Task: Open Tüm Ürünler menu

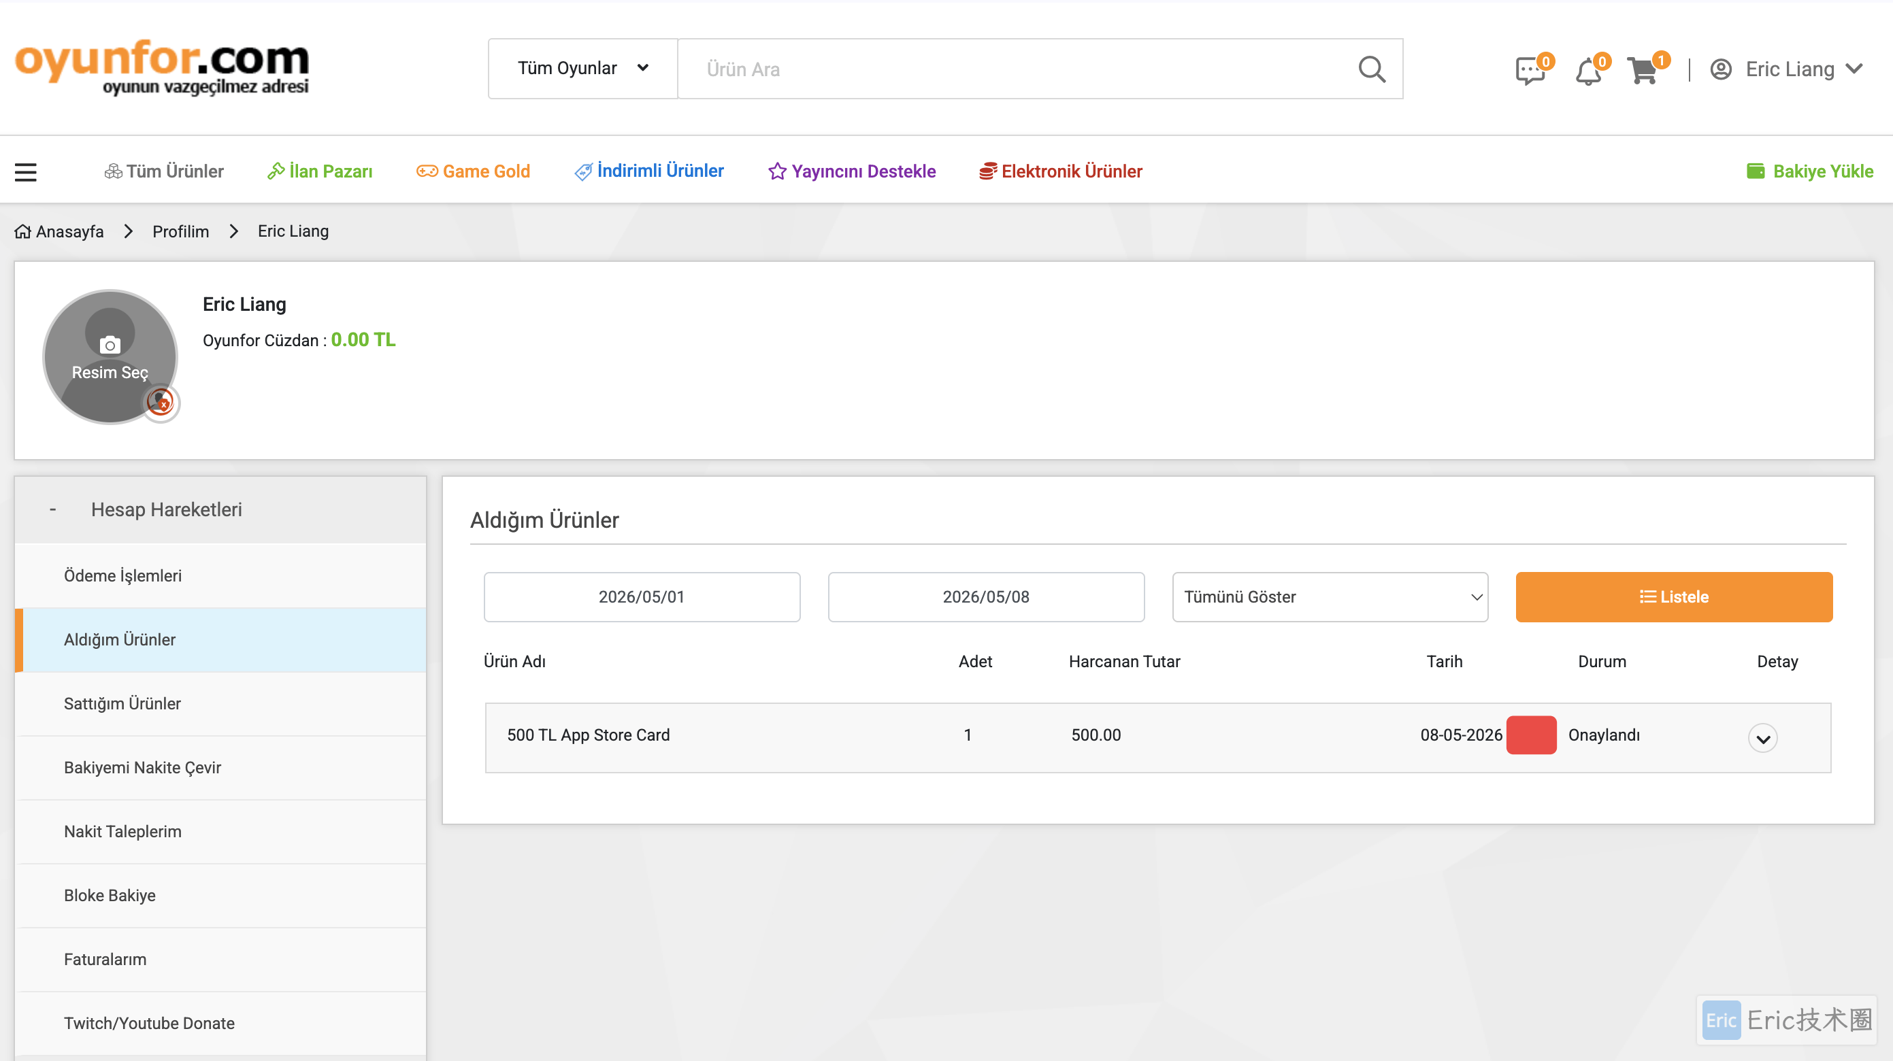Action: pyautogui.click(x=164, y=171)
